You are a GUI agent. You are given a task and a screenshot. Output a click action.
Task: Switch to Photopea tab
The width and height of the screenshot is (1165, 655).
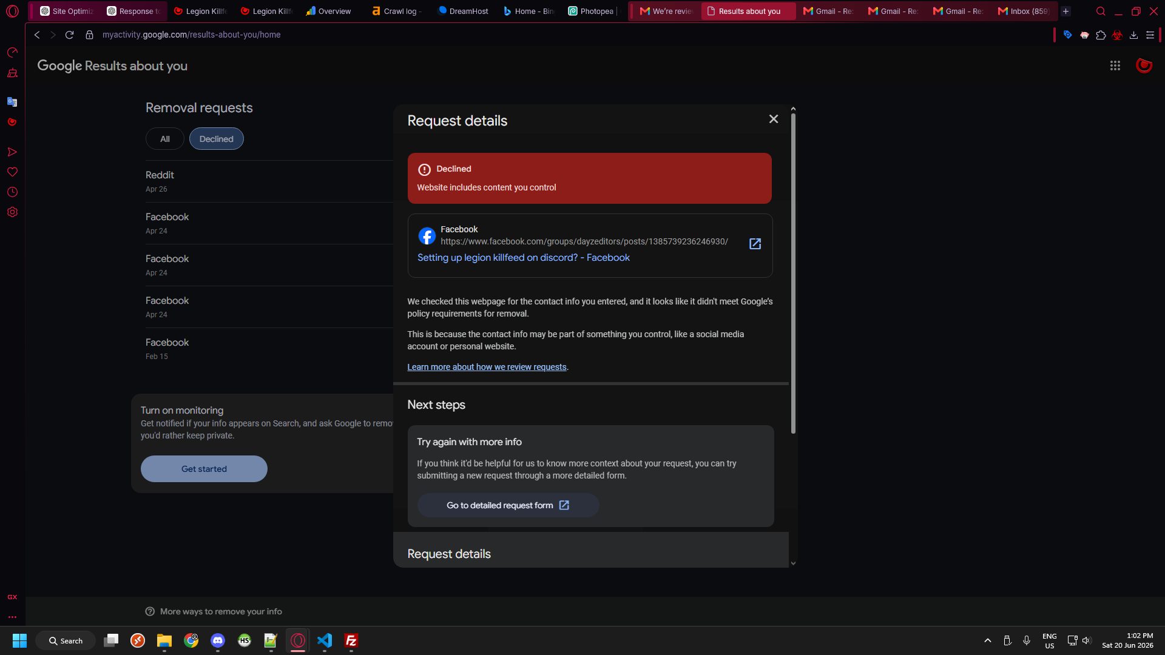(591, 12)
